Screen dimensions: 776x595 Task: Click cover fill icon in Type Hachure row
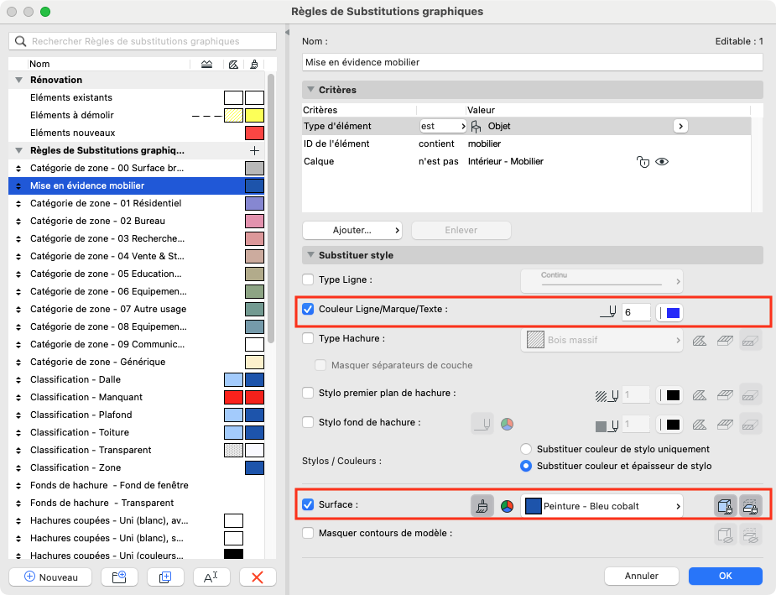[x=725, y=341]
